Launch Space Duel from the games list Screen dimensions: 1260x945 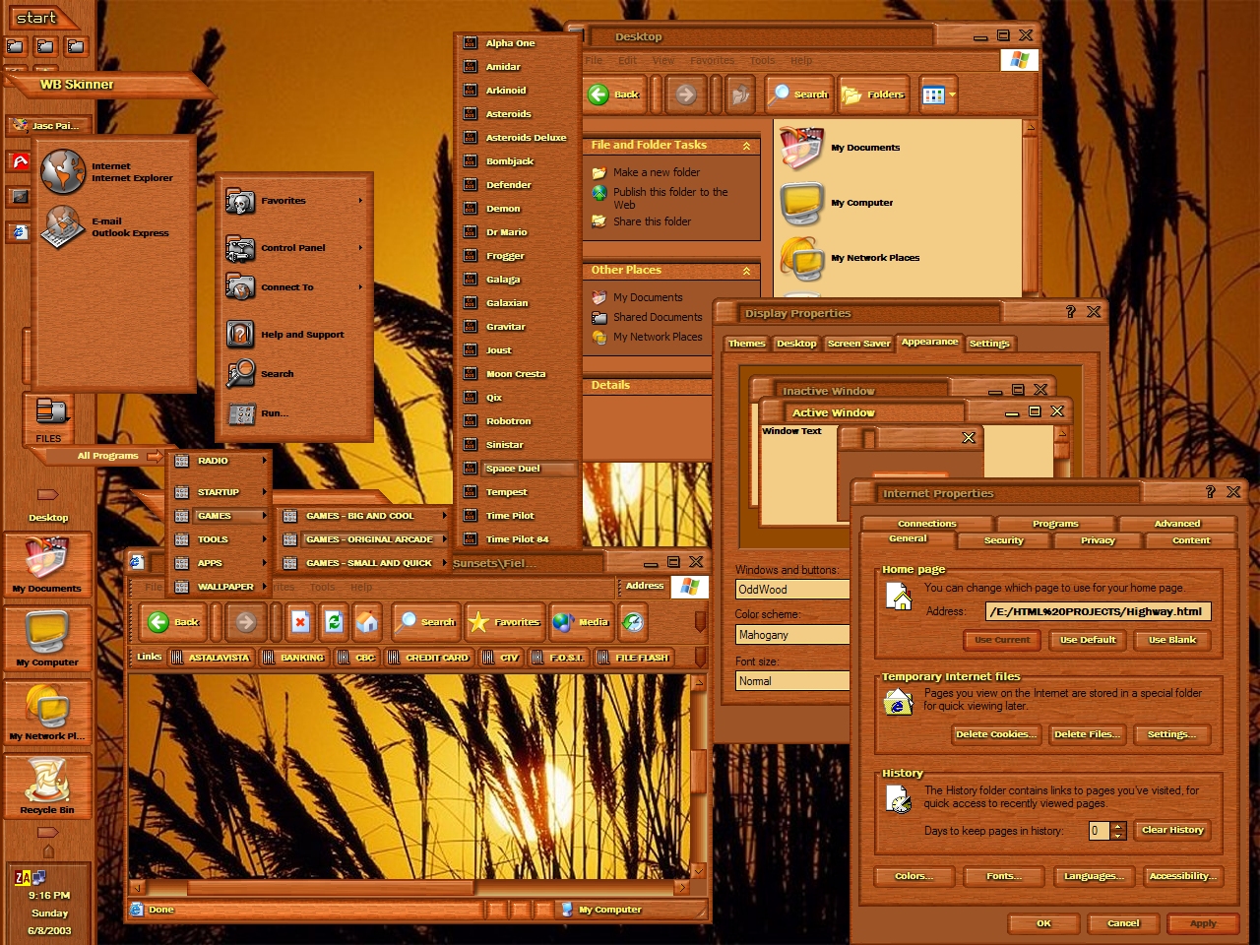tap(517, 469)
